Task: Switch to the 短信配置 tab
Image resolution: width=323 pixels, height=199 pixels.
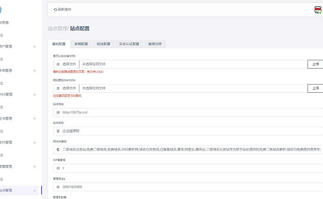Action: coord(103,44)
